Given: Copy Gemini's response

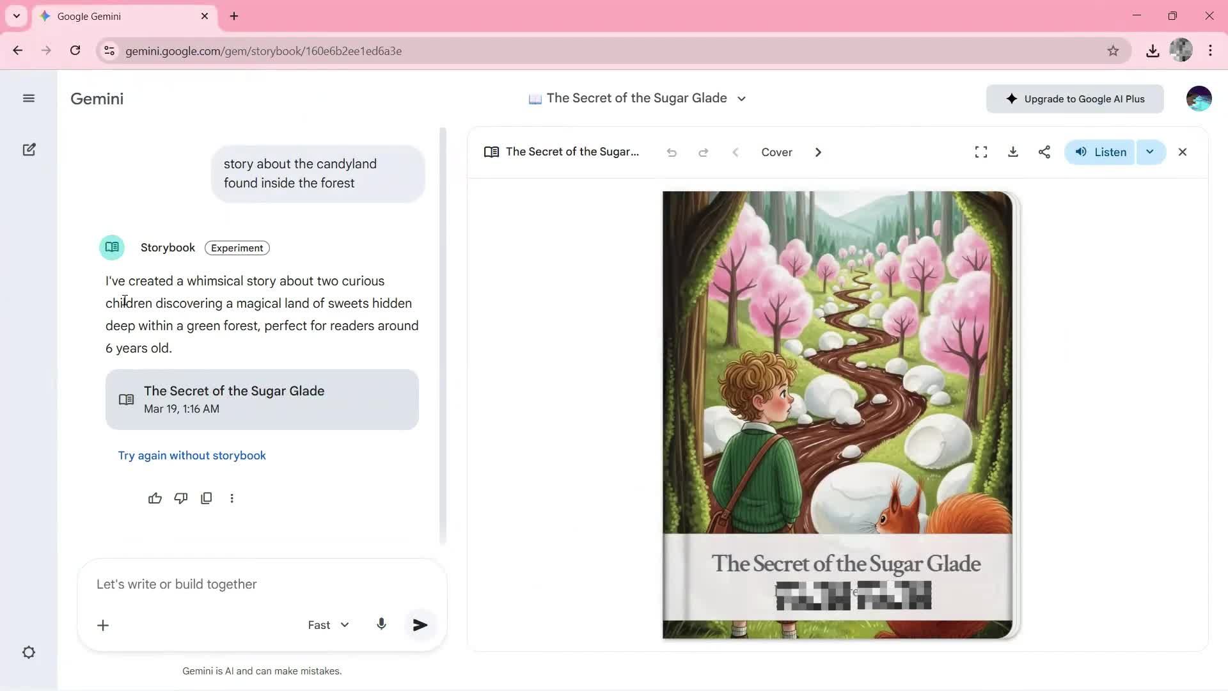Looking at the screenshot, I should (x=207, y=498).
